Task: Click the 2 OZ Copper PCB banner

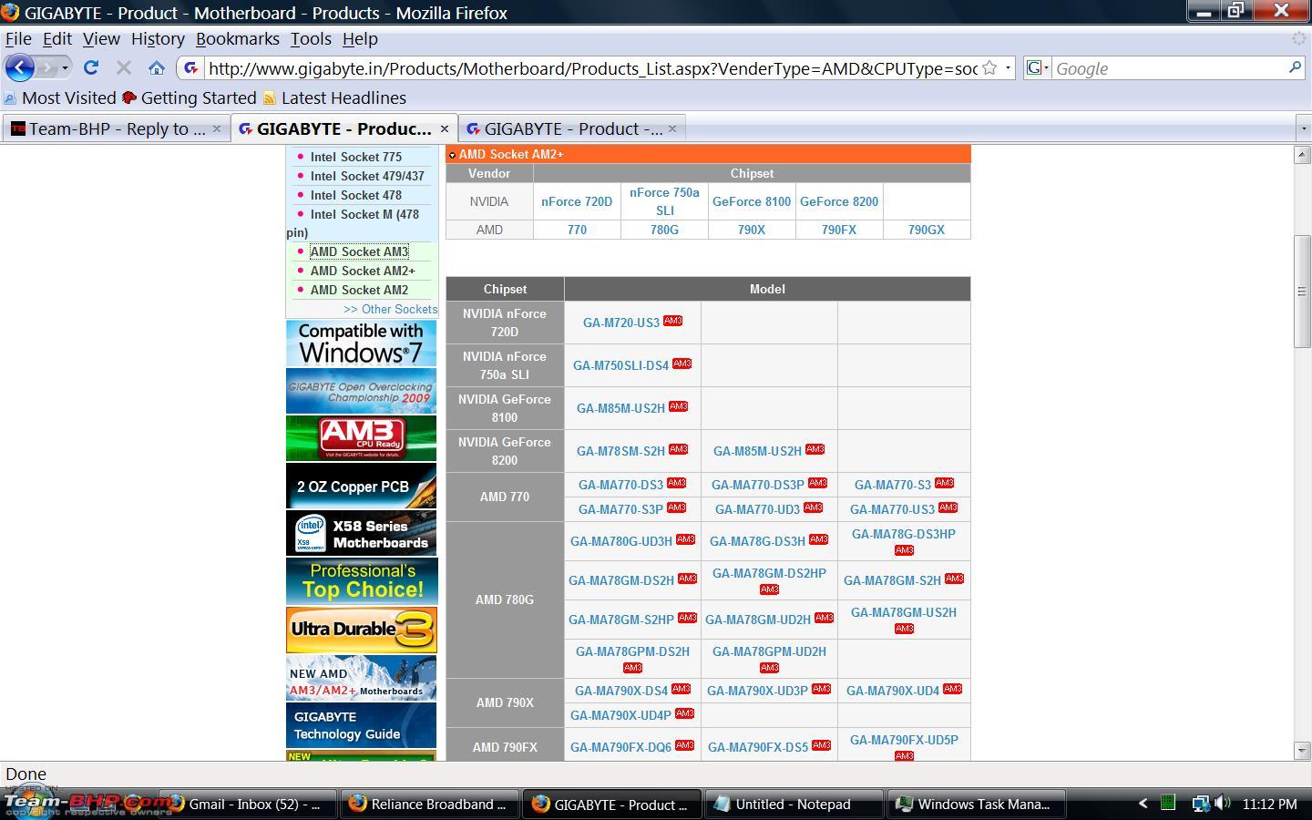Action: click(361, 486)
